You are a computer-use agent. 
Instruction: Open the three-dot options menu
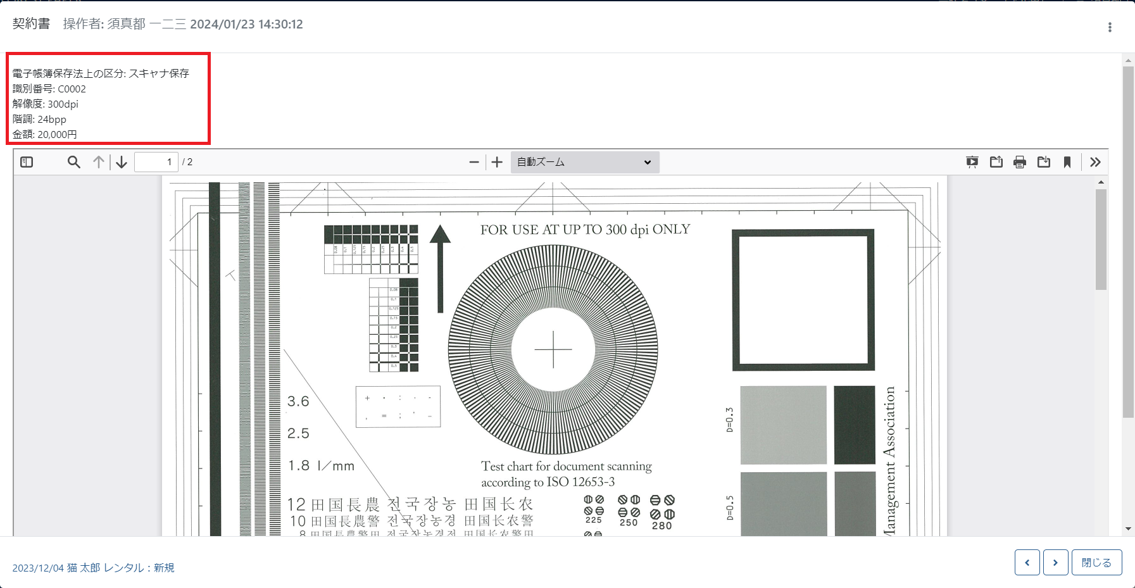(1110, 27)
